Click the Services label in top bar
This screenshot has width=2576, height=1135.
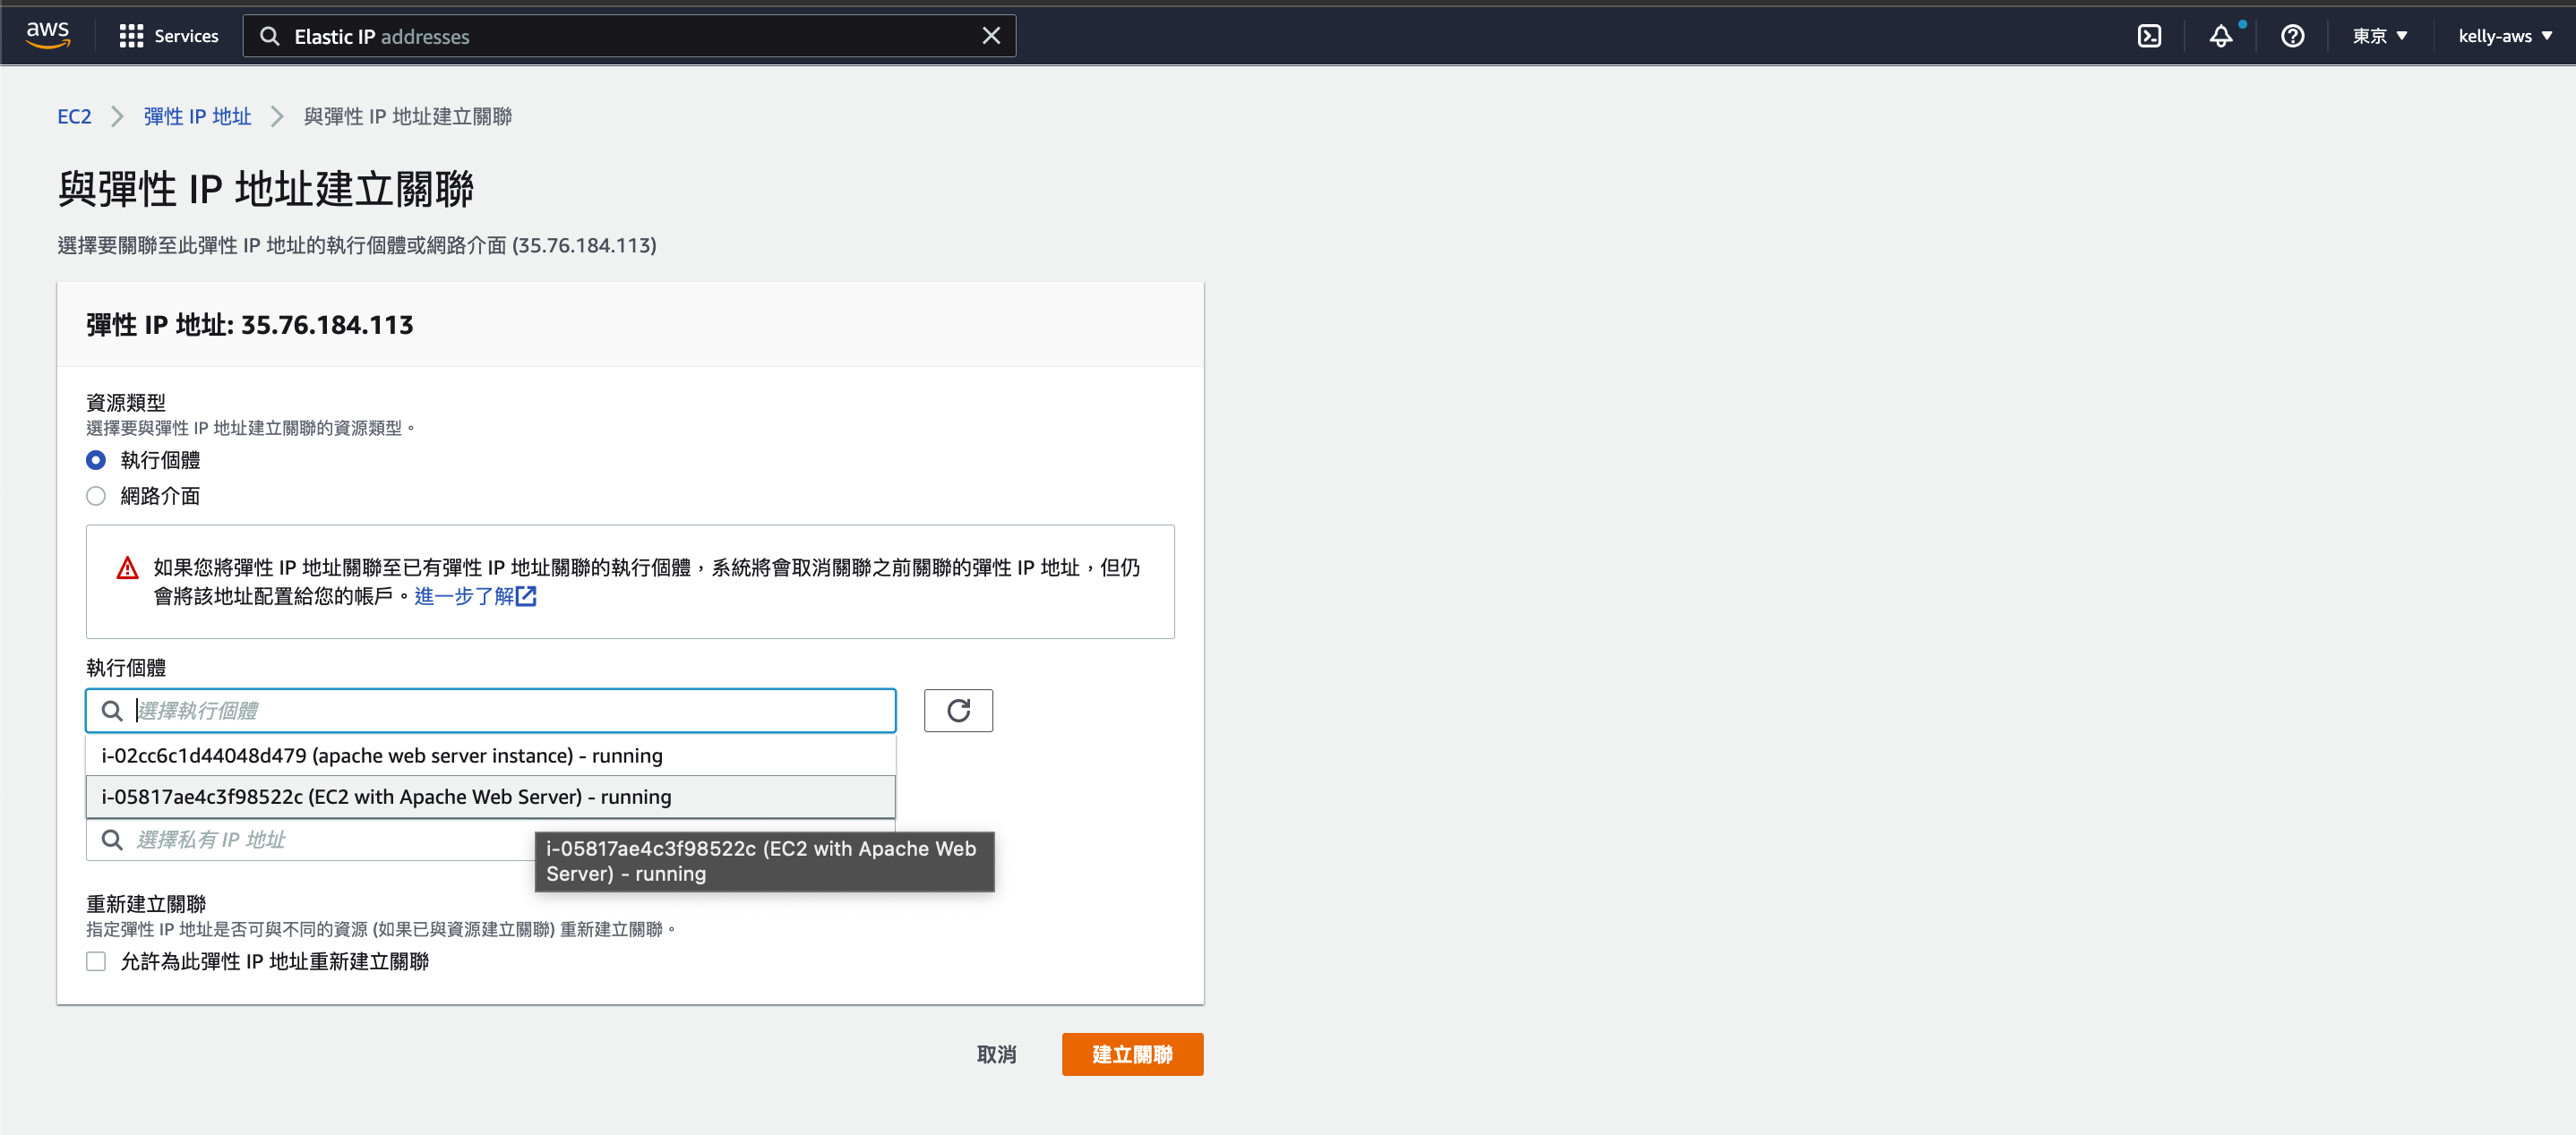pyautogui.click(x=186, y=36)
